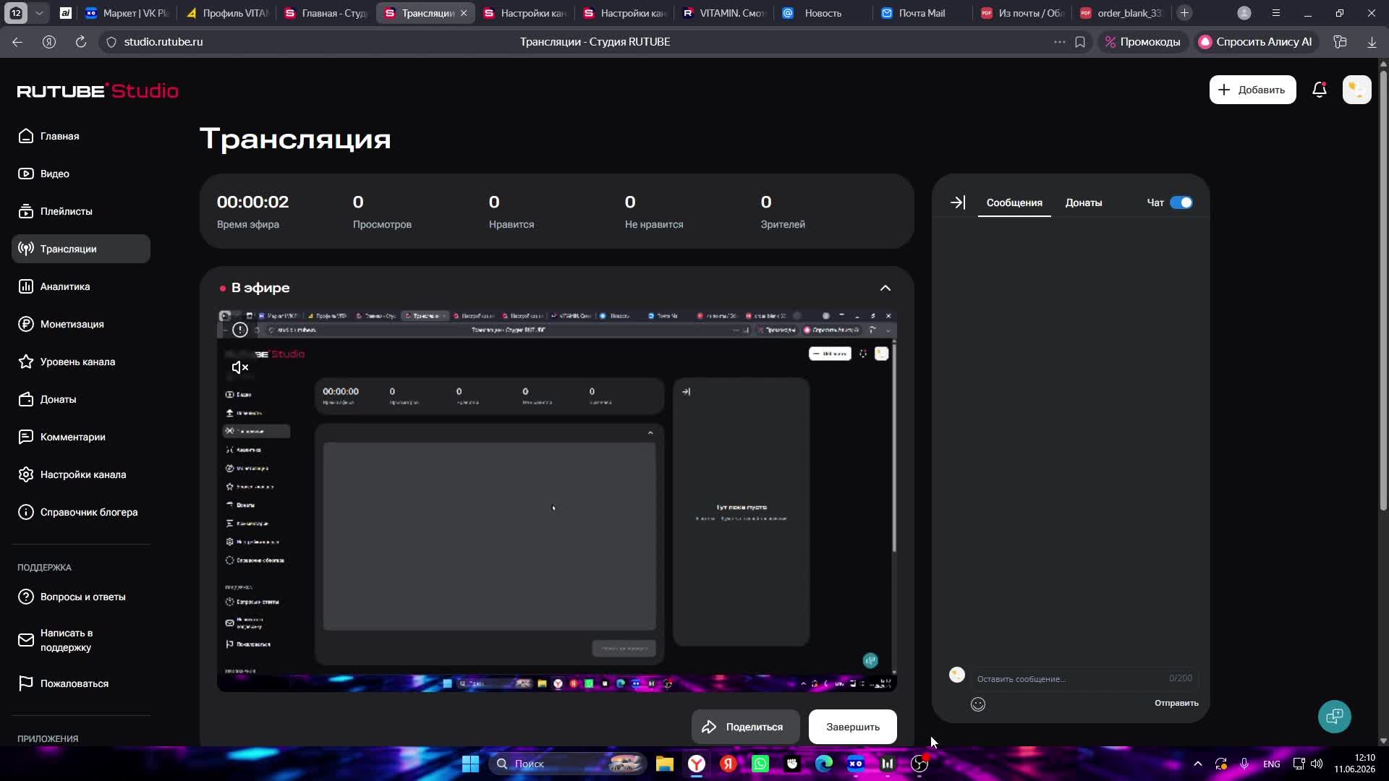Click Завершить to end the broadcast
Viewport: 1389px width, 781px height.
[852, 727]
